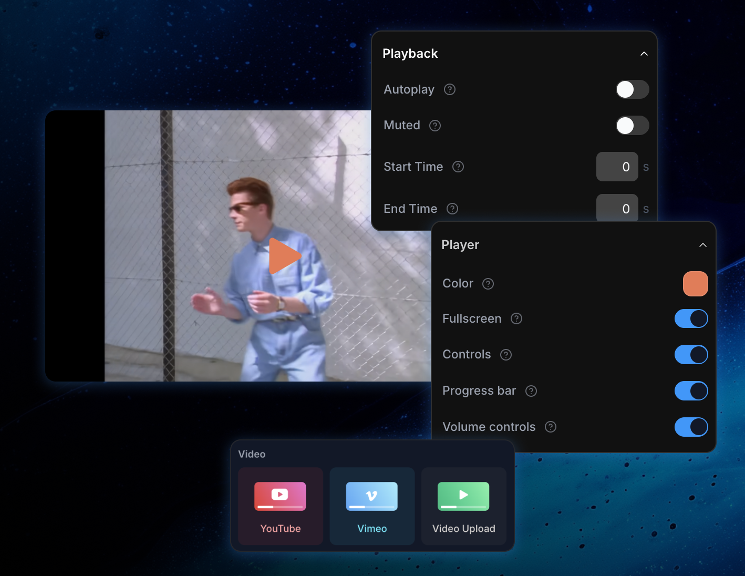Disable the Fullscreen toggle
This screenshot has height=576, width=745.
pos(691,318)
